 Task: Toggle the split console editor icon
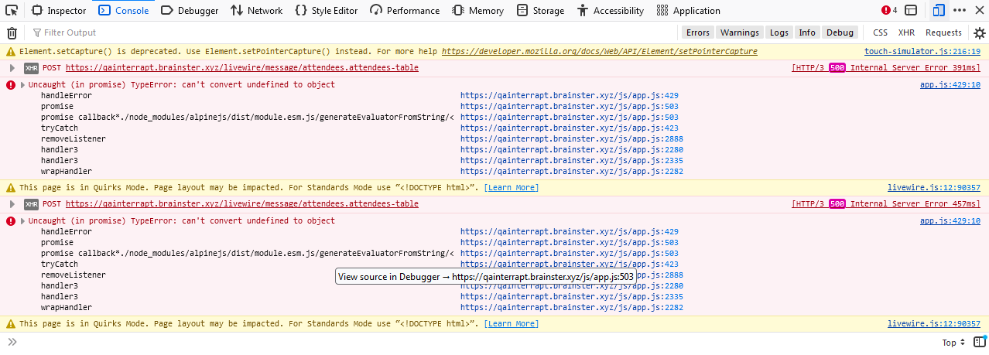979,342
